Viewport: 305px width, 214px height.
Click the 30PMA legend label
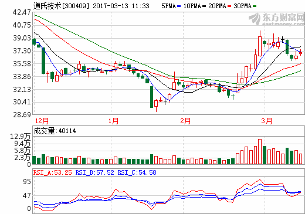point(242,6)
